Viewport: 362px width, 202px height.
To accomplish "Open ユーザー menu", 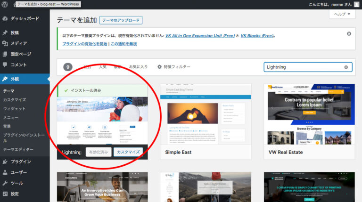I will tap(25, 172).
